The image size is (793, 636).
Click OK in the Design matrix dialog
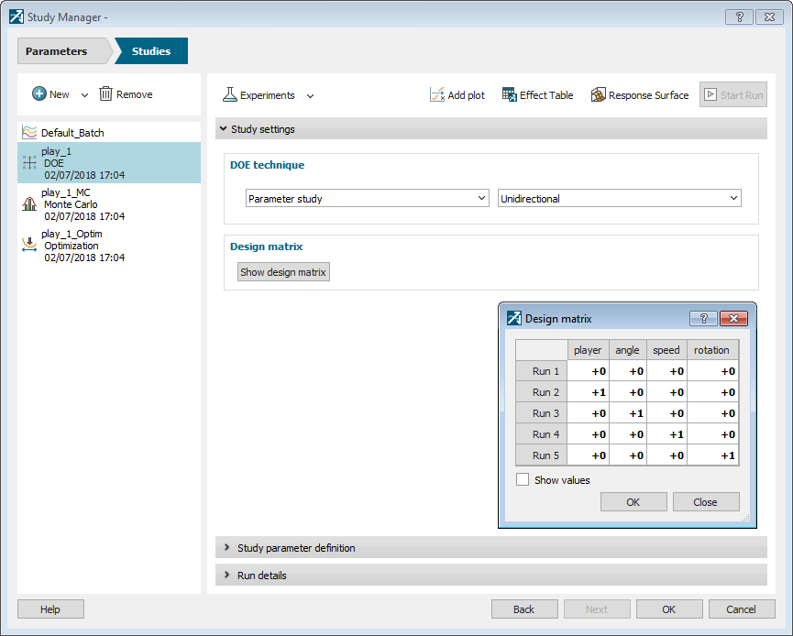633,501
